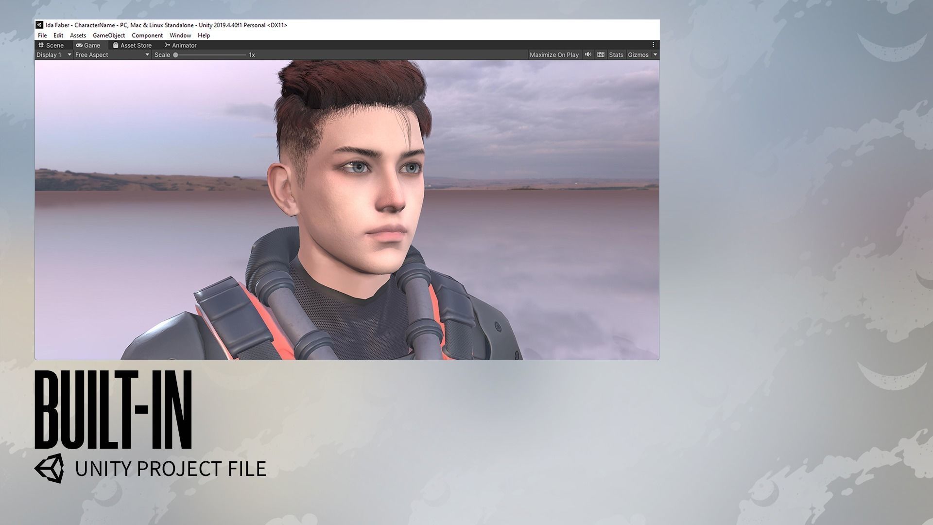Open the Display 1 dropdown
933x525 pixels.
pos(53,55)
